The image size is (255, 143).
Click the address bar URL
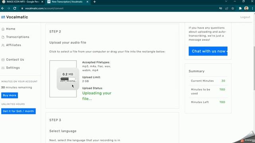tap(44, 8)
